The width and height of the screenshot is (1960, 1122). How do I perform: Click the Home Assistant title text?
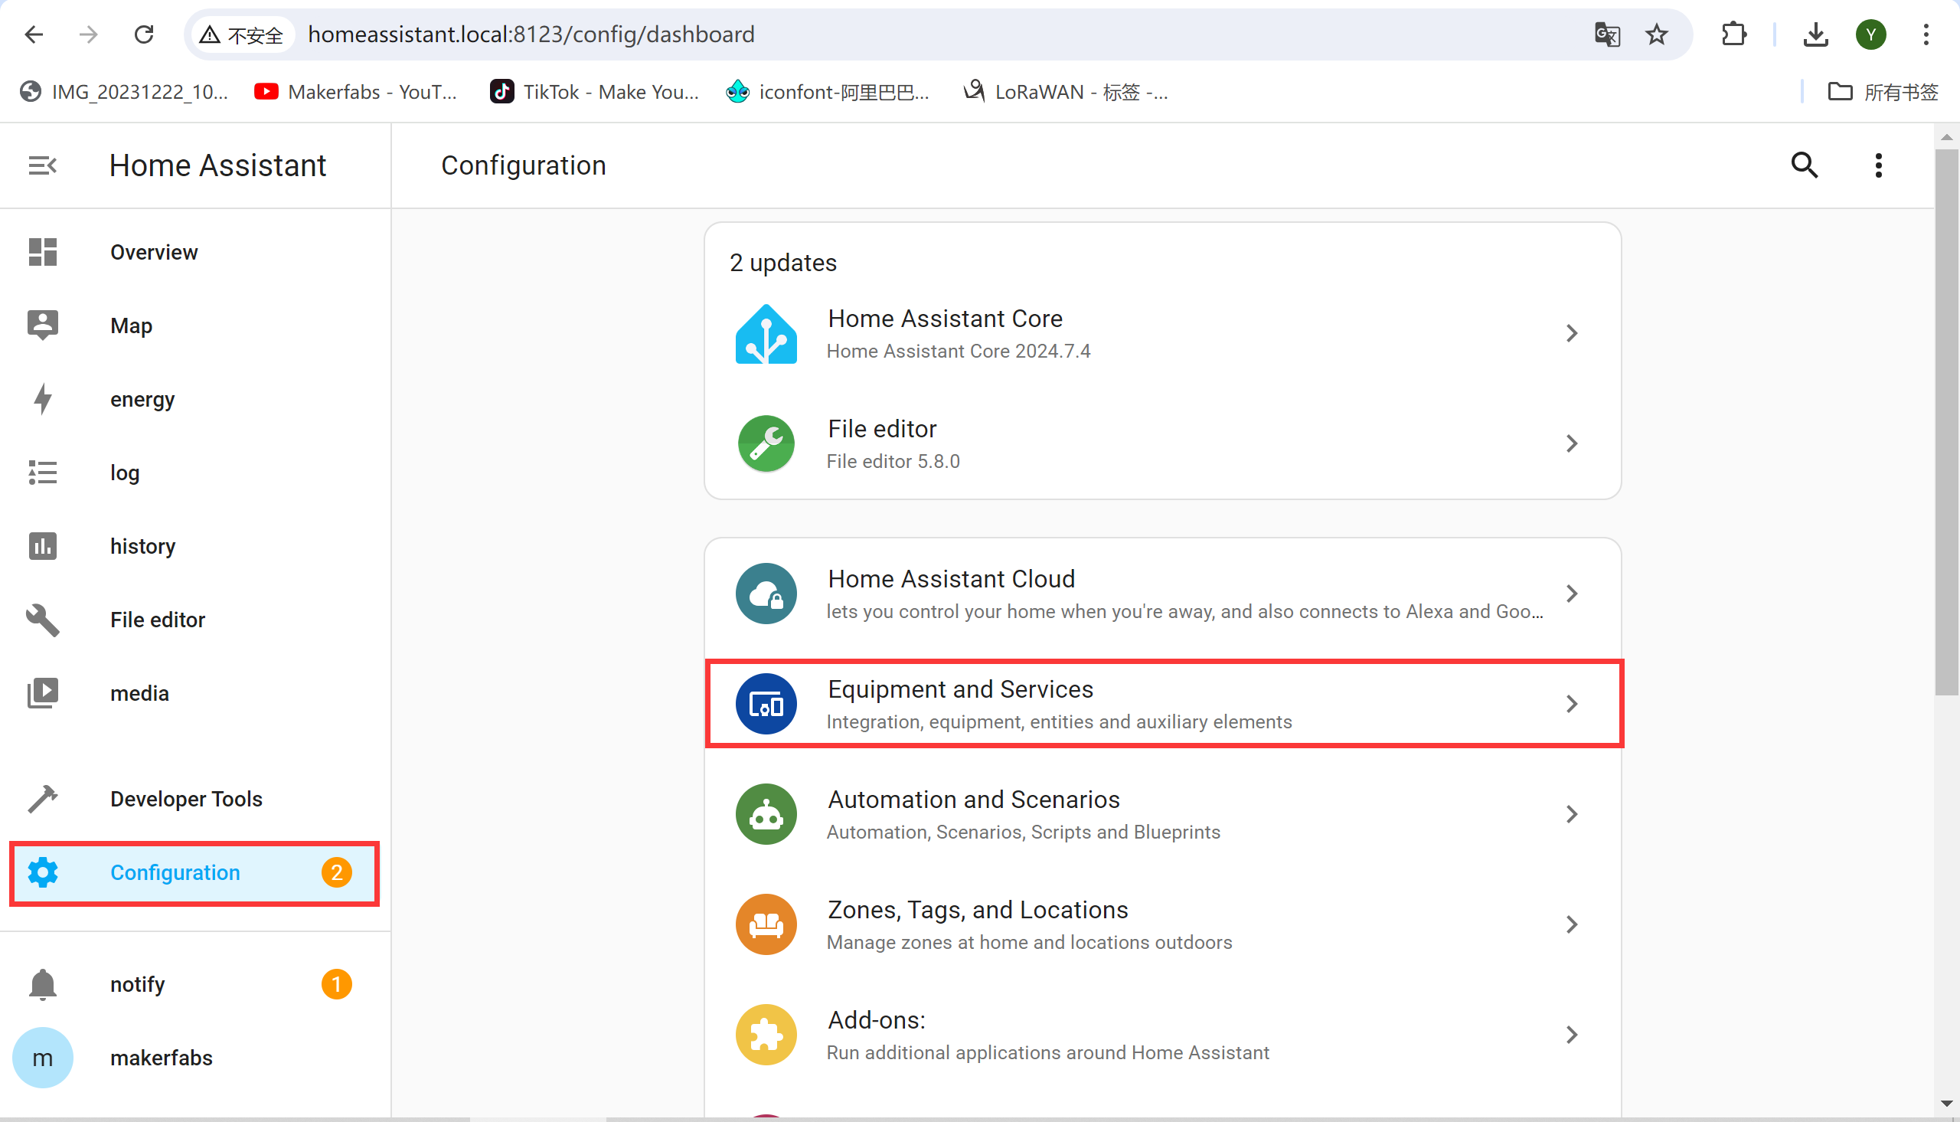point(218,165)
